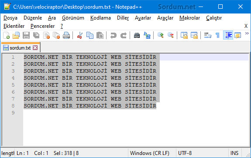Toggle synchronize horizontal scrolling icon
The width and height of the screenshot is (251, 158).
pos(194,35)
